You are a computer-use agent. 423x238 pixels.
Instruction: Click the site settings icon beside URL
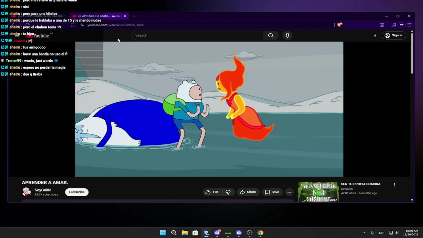coord(82,25)
